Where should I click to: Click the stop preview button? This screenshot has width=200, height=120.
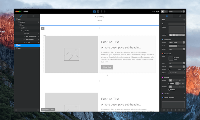(x=163, y=11)
